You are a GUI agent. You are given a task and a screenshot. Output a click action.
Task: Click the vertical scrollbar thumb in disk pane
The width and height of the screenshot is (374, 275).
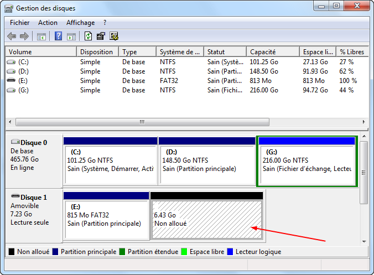coord(364,173)
